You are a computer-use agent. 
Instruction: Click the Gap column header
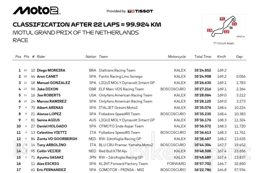[239, 57]
